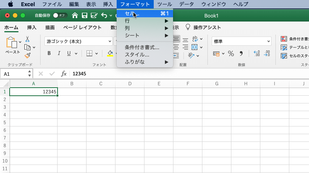Click the cancel X in formula bar

click(x=41, y=74)
